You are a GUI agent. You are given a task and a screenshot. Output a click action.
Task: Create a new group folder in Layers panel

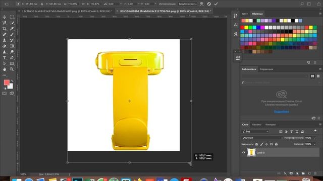pyautogui.click(x=303, y=173)
